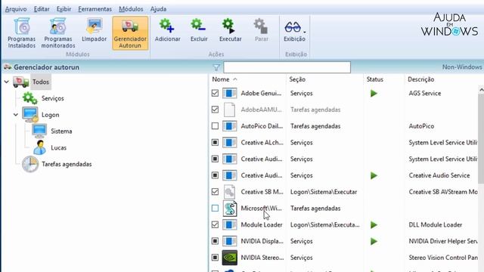Select Todos in the tree
Image resolution: width=484 pixels, height=272 pixels.
41,82
